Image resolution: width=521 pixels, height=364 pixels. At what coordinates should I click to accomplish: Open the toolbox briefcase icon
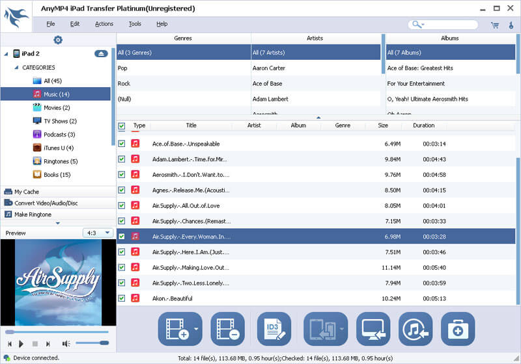point(458,329)
